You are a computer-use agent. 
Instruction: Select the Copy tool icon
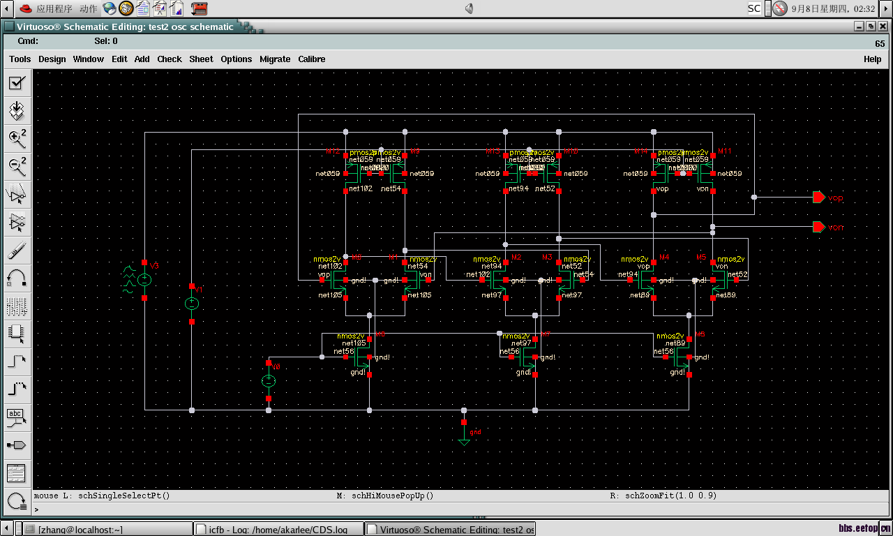tap(17, 222)
